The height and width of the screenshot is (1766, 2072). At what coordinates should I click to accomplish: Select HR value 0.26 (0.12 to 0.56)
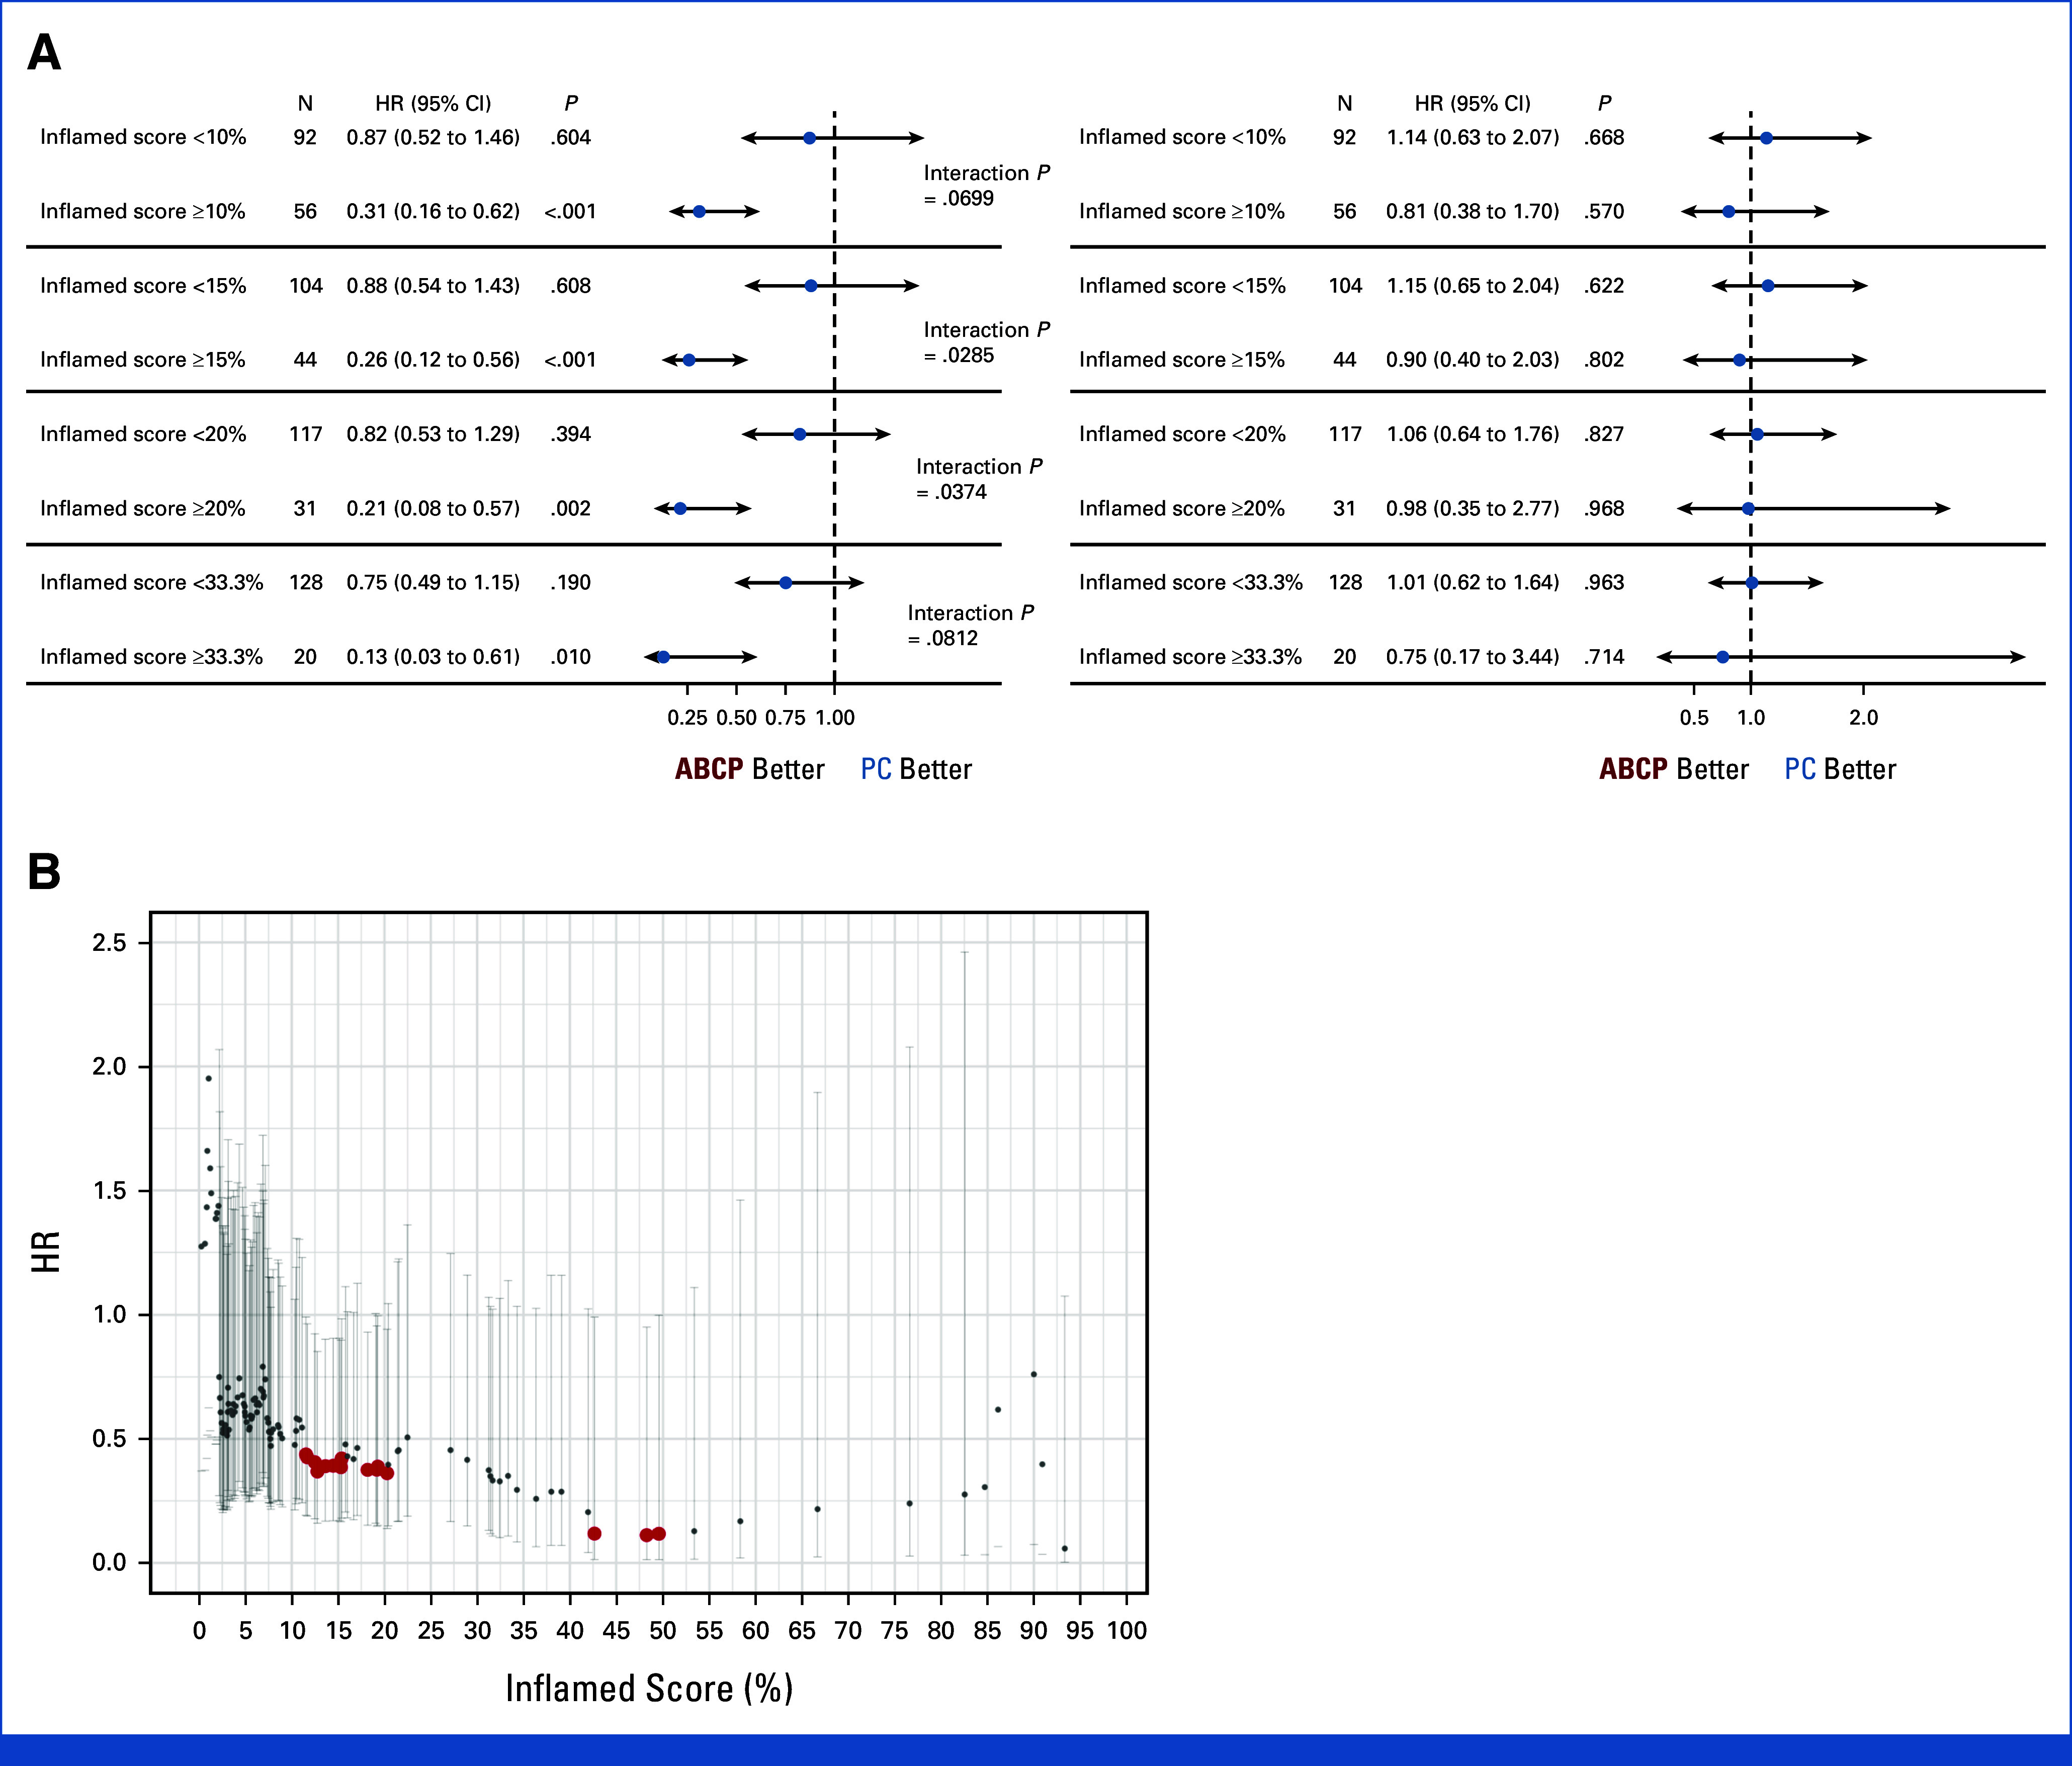tap(433, 360)
